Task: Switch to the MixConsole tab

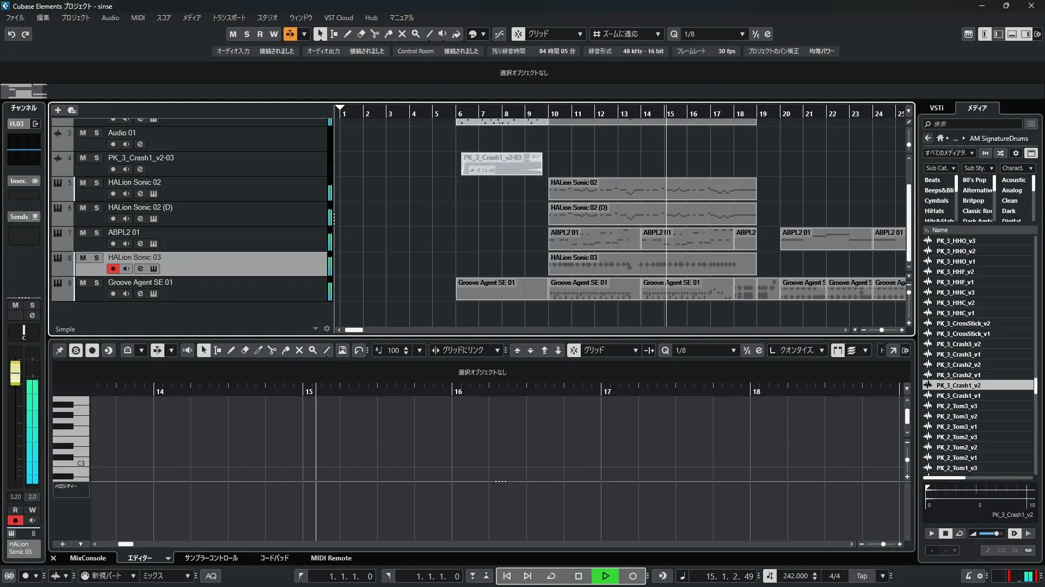Action: coord(88,558)
